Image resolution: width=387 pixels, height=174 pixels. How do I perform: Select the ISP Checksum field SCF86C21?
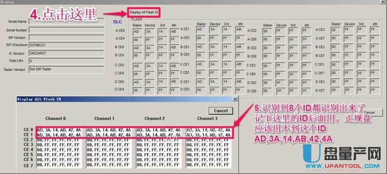[x=66, y=45]
